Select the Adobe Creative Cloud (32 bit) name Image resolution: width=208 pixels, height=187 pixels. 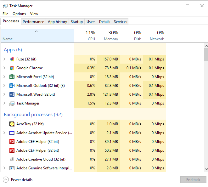41,159
